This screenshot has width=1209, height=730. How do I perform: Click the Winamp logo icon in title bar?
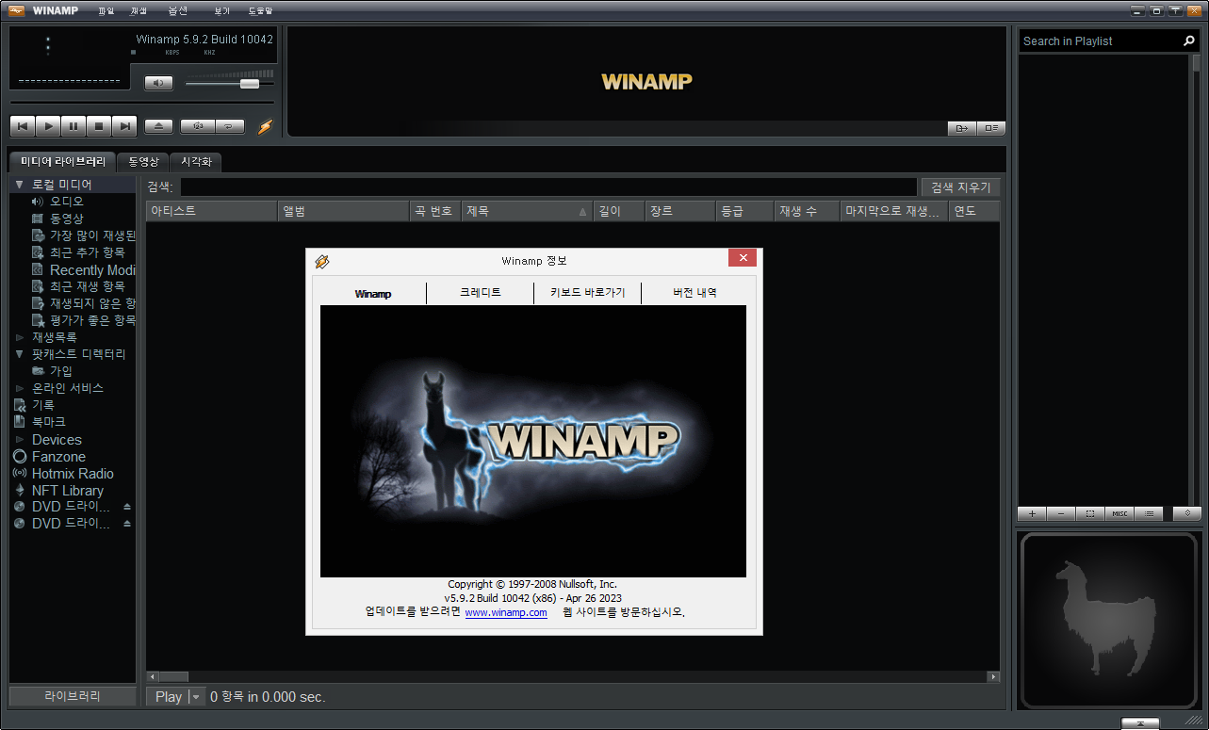17,10
